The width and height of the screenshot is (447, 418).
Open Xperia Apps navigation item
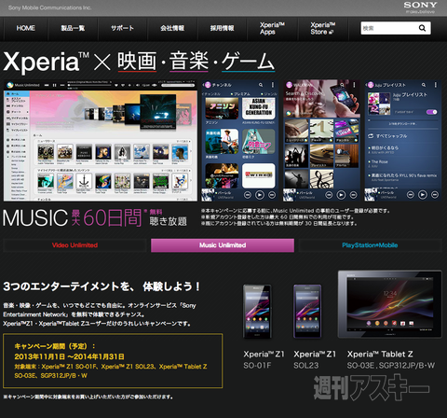272,28
